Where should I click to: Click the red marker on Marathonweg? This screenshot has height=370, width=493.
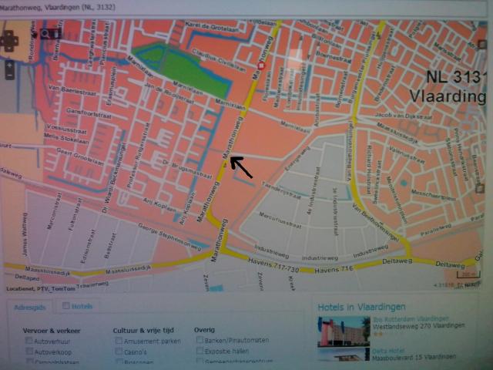coord(262,66)
